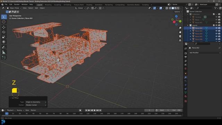Toggle X-ray view in viewport header

[x=167, y=8]
